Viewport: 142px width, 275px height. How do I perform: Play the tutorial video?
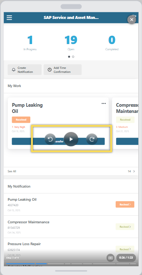click(x=71, y=139)
